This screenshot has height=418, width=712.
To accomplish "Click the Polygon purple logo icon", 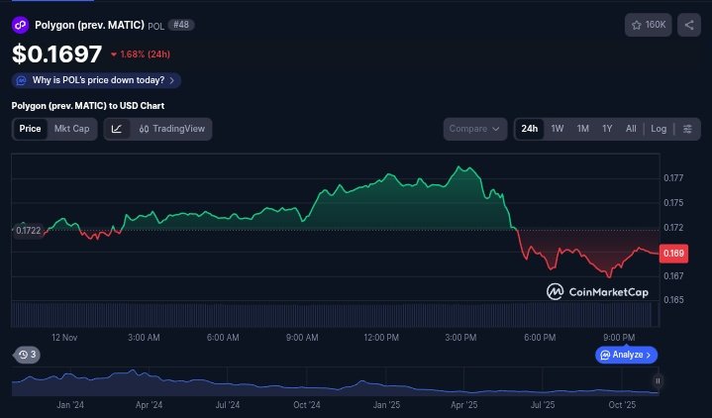I will coord(20,25).
